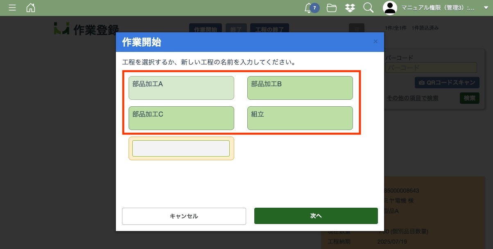Viewport: 493px width, 249px height.
Task: Click the green 検索 button
Action: 469,98
